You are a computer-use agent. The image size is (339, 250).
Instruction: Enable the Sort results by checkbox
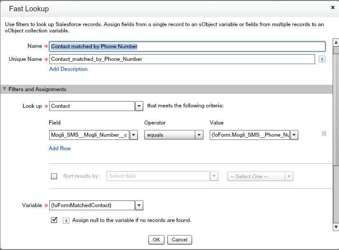[x=54, y=176]
